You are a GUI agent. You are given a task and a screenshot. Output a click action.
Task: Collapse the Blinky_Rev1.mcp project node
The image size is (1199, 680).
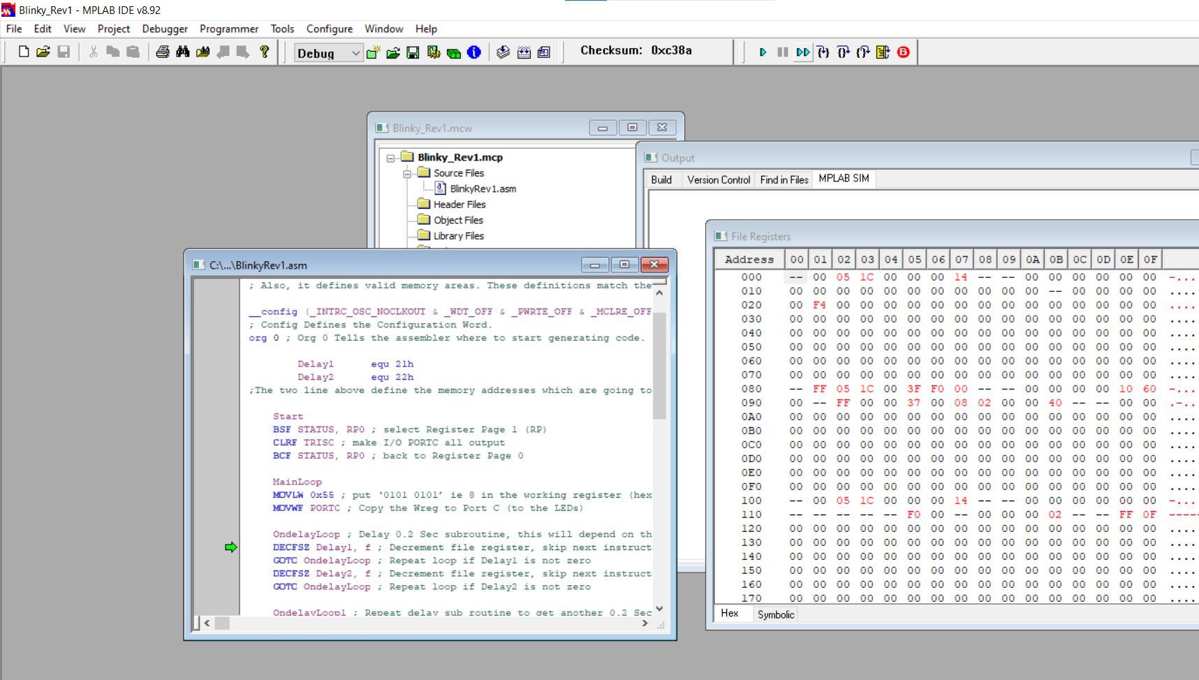(389, 157)
